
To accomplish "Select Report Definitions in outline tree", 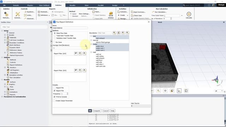I will (x=16, y=65).
